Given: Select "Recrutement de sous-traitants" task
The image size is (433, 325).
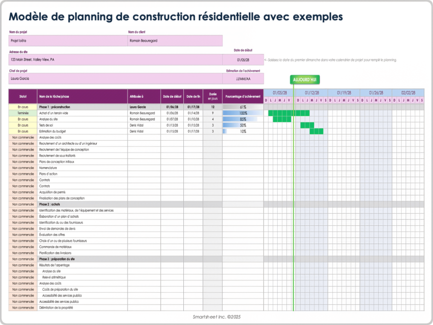Looking at the screenshot, I should point(57,156).
